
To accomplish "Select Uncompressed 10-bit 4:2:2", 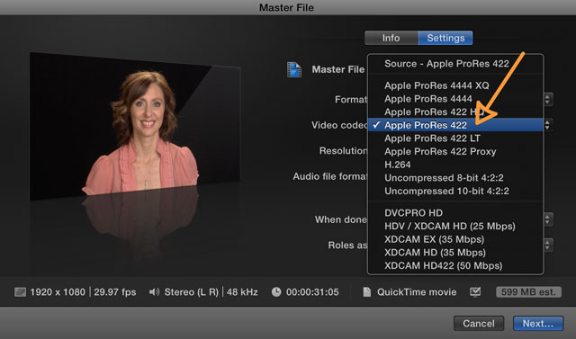I will click(455, 192).
